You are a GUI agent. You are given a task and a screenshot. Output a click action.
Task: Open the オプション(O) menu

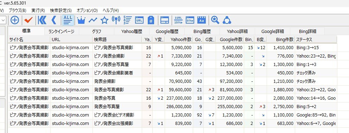pos(87,11)
